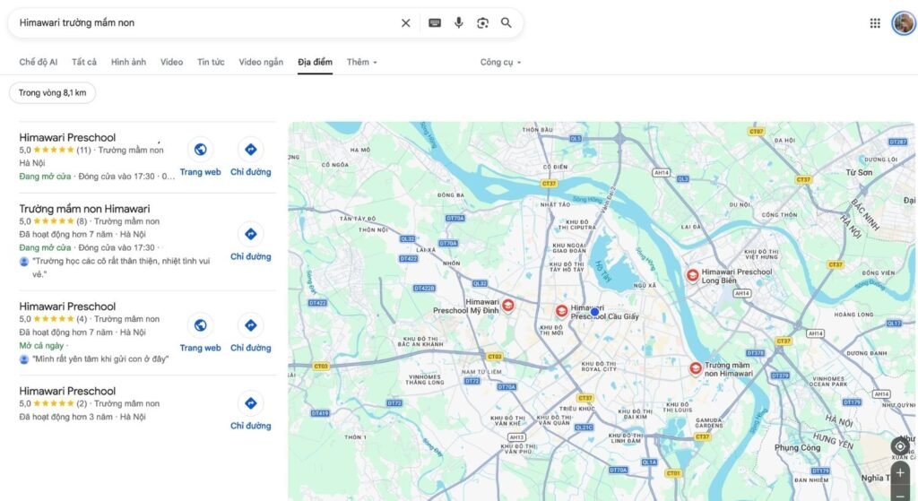
Task: Click the blue current-location dot on map
Action: [595, 312]
